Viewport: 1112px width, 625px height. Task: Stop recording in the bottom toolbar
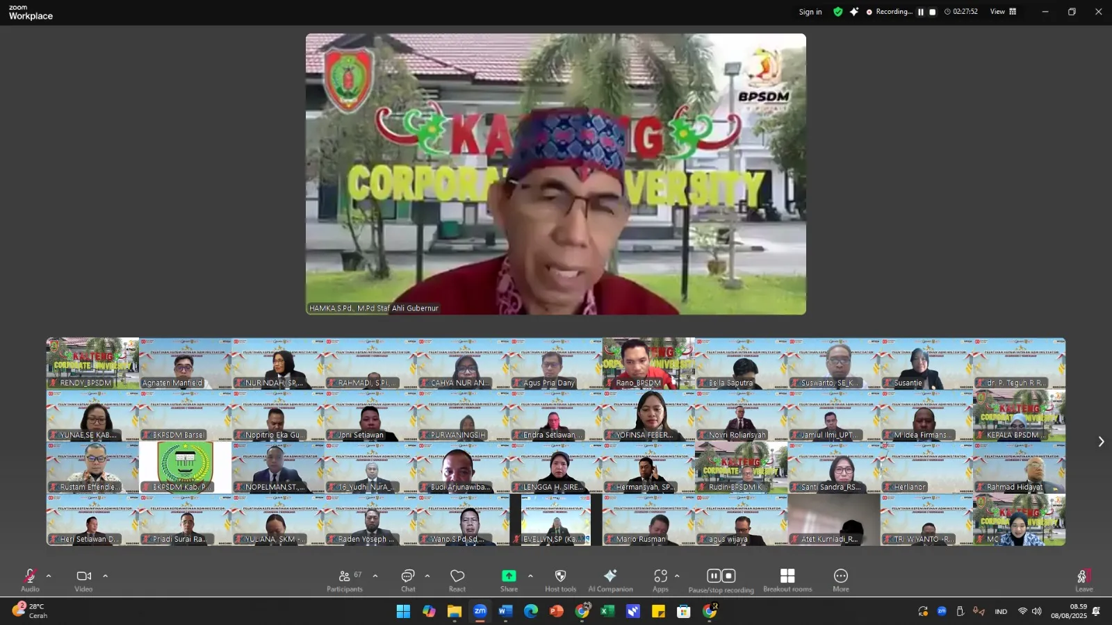[x=728, y=576]
